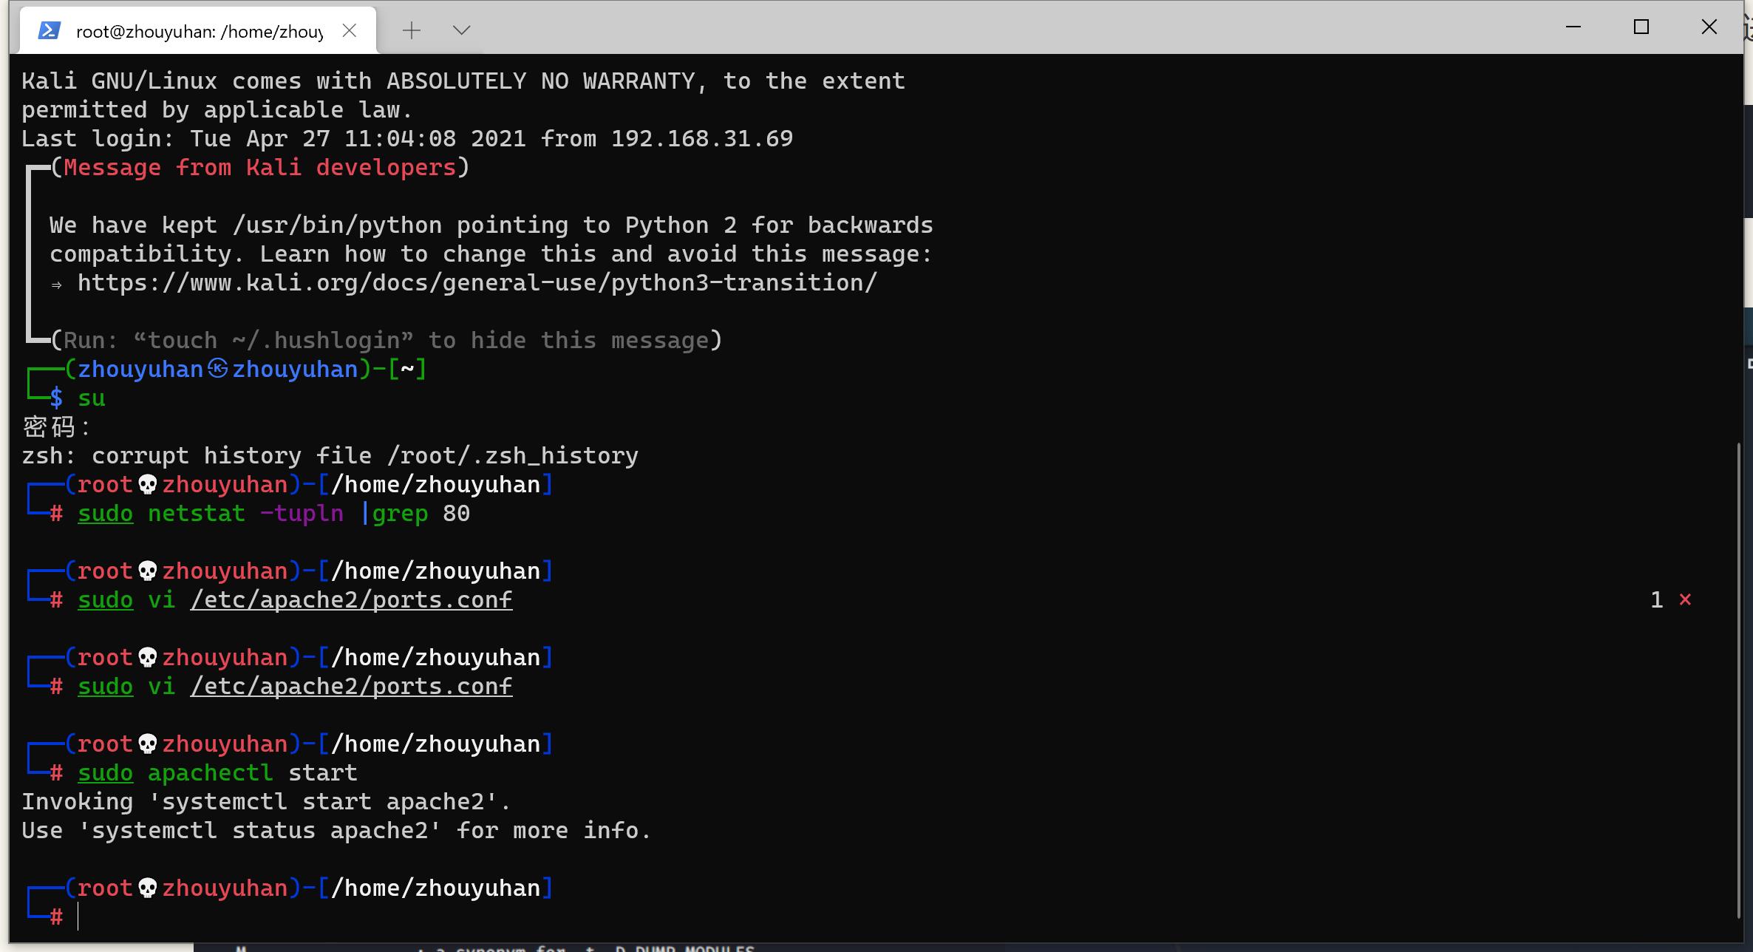Click the python3-transition kali.org URL
Viewport: 1753px width, 952px height.
[x=477, y=282]
